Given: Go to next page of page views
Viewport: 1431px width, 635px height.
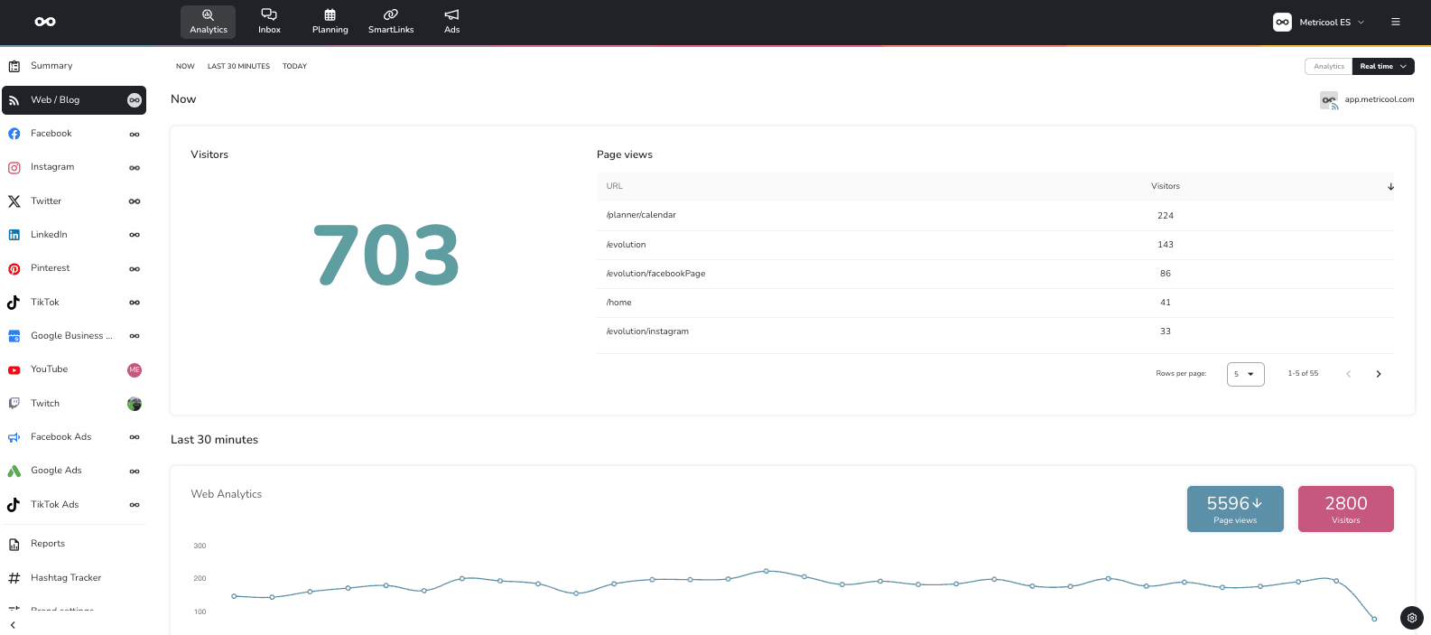Looking at the screenshot, I should coord(1378,374).
